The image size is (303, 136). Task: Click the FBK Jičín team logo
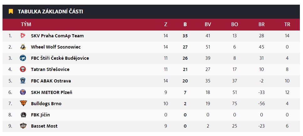[23, 115]
